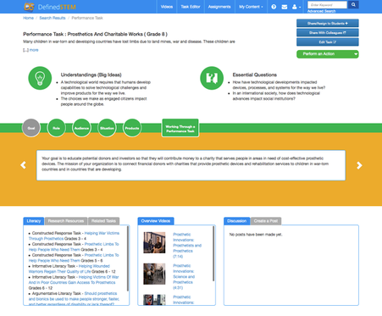This screenshot has width=382, height=316.
Task: Open Advanced Search link
Action: 321,11
